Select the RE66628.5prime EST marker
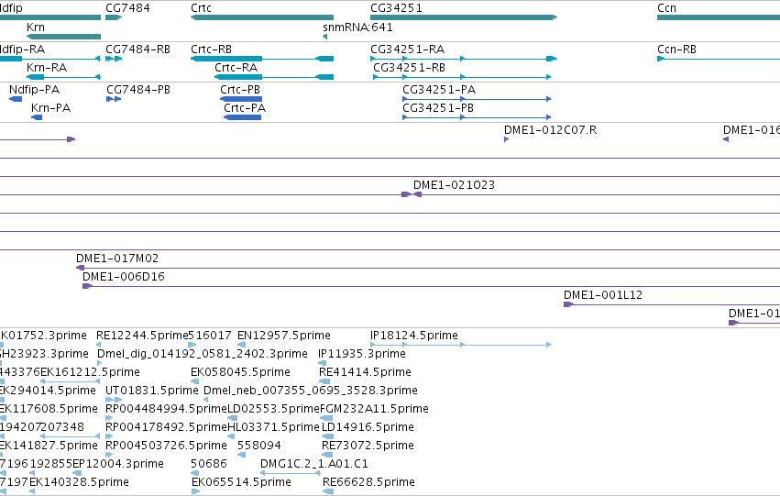780x496 pixels. pos(328,491)
